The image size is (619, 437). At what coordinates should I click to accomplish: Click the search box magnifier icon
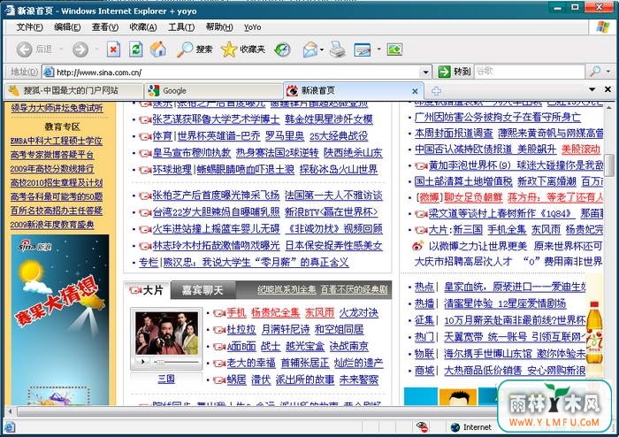click(x=594, y=72)
